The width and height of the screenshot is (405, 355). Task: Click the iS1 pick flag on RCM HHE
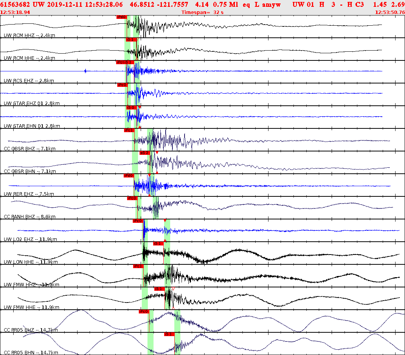click(131, 39)
